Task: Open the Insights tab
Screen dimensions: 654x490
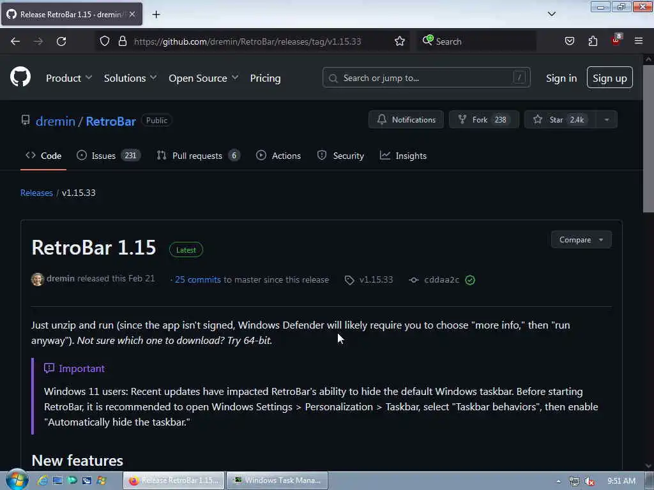Action: coord(403,156)
